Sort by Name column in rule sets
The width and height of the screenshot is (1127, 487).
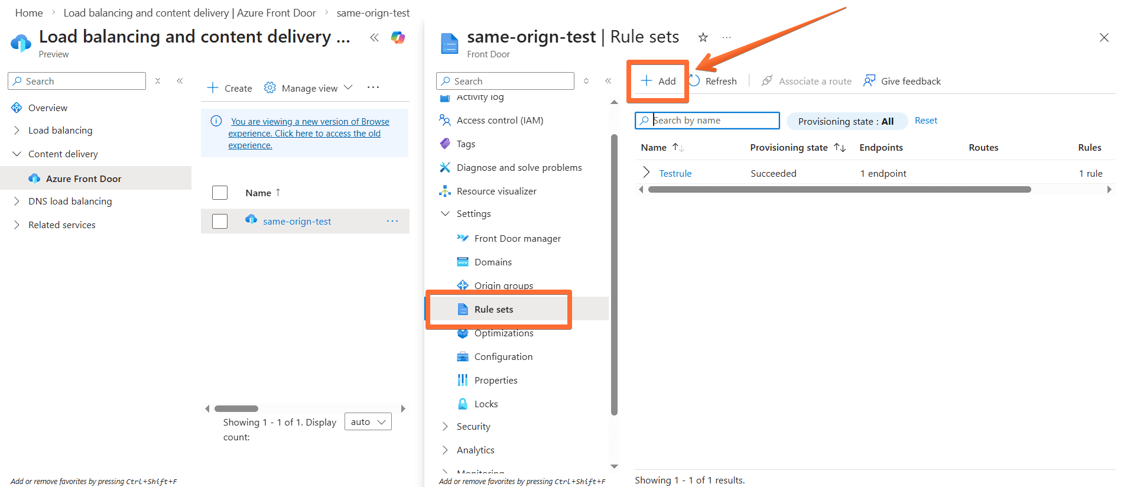(662, 148)
